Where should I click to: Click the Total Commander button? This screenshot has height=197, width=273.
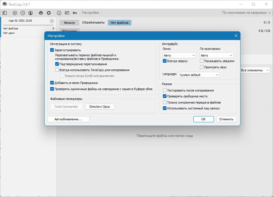click(x=66, y=107)
